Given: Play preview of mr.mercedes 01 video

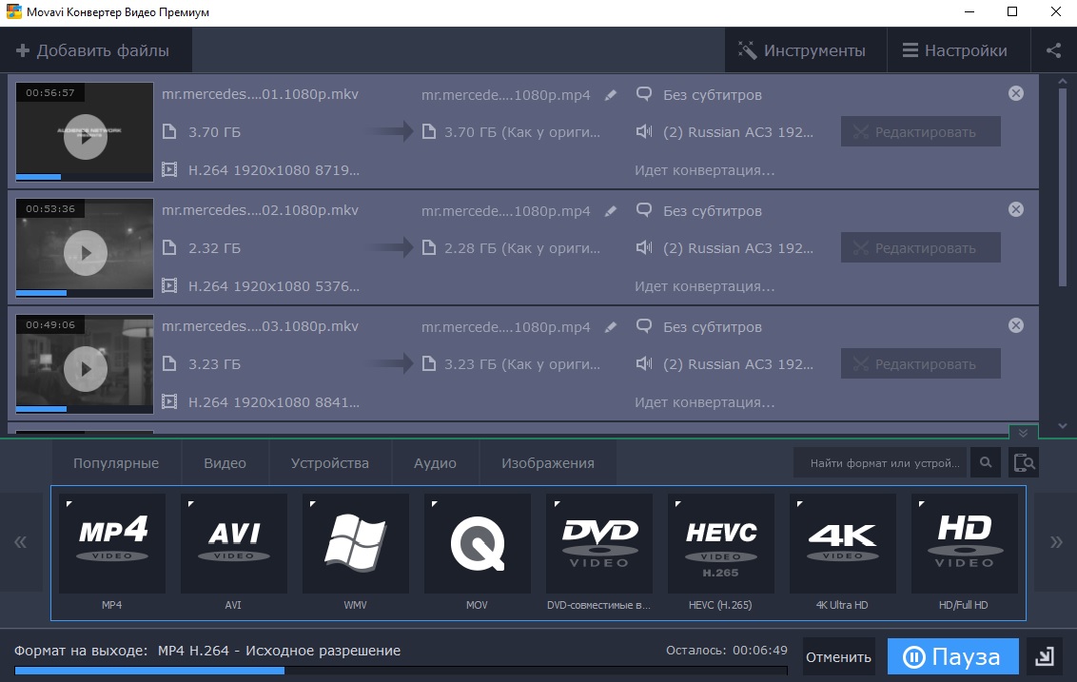Looking at the screenshot, I should pyautogui.click(x=86, y=137).
